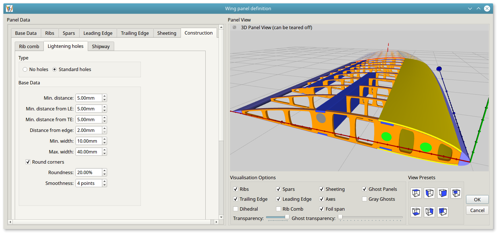Select the front face view preset
Viewport: 499px width, 235px height.
click(443, 193)
